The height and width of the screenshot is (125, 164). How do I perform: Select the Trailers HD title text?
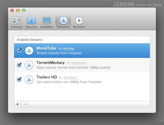click(46, 77)
